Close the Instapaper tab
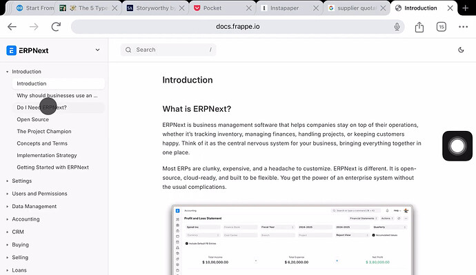Screen dimensions: 476x275 (316, 8)
